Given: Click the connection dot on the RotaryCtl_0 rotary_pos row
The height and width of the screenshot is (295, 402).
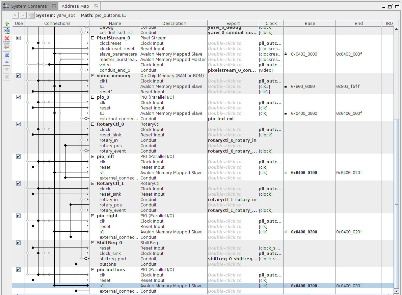Looking at the screenshot, I should pyautogui.click(x=65, y=145).
